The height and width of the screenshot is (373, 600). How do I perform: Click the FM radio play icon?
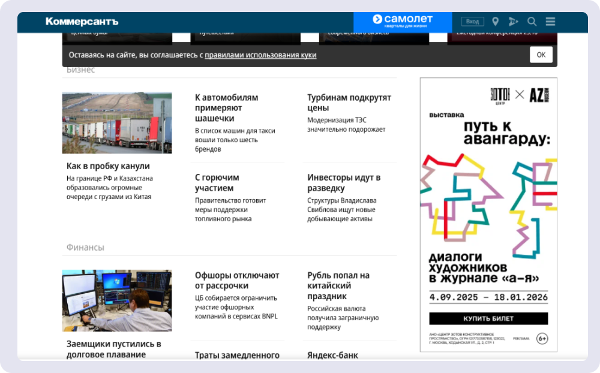coord(513,22)
